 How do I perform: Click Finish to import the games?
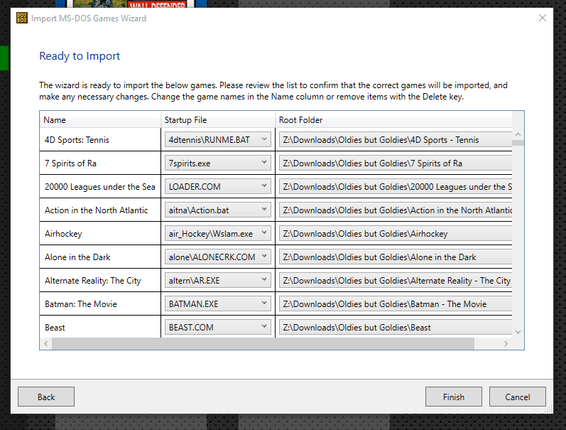point(453,397)
